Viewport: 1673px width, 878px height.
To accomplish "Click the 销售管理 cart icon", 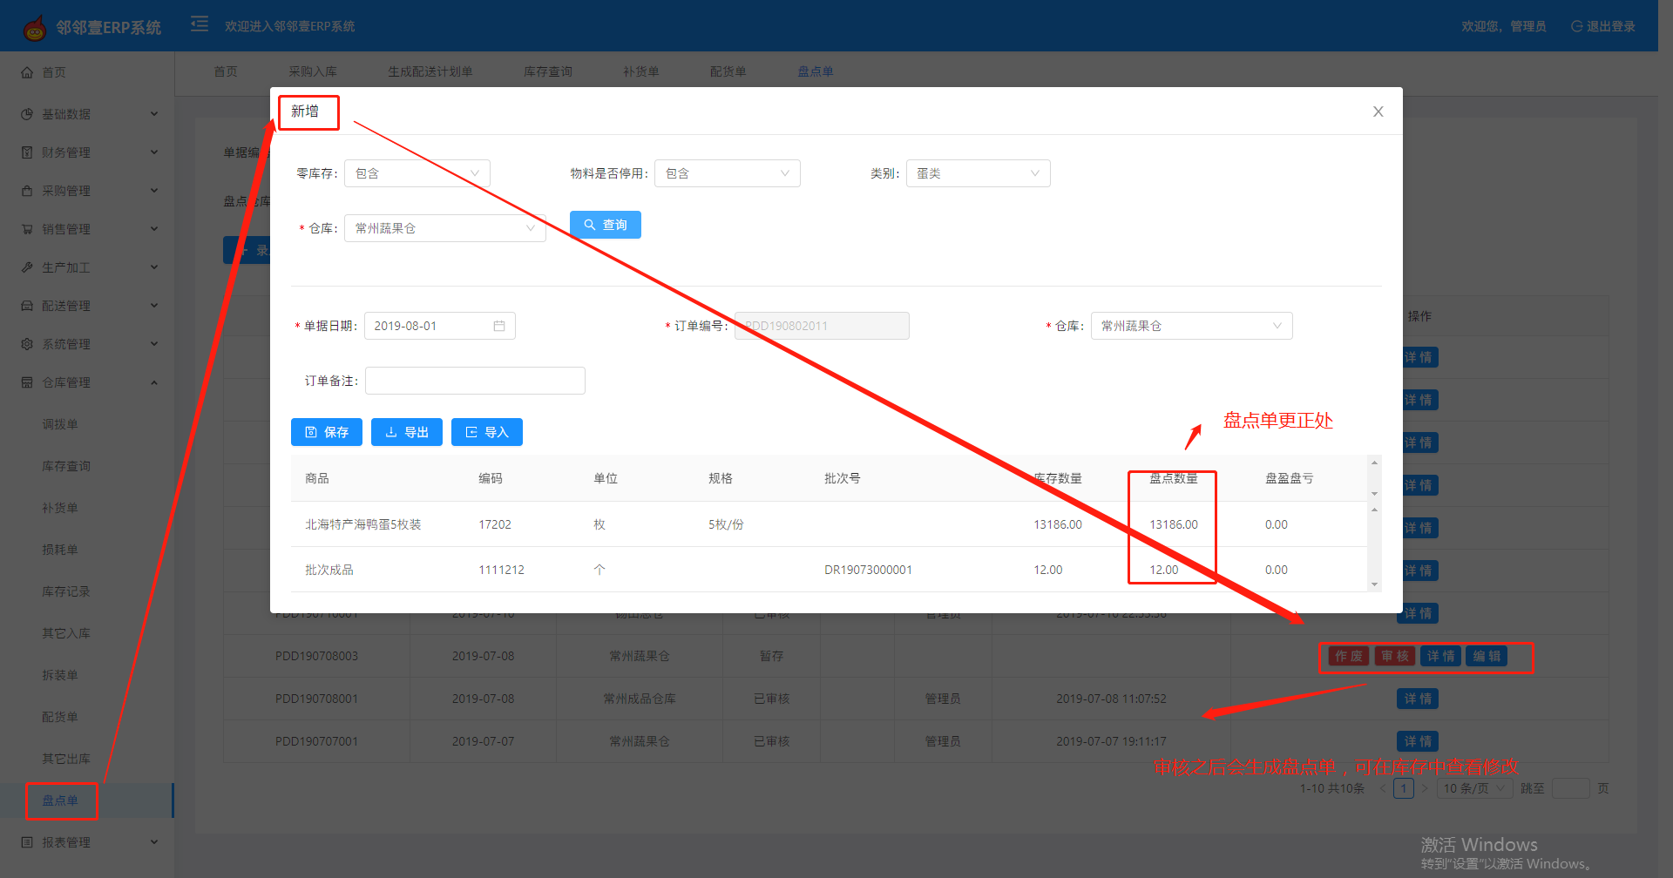I will click(x=27, y=229).
